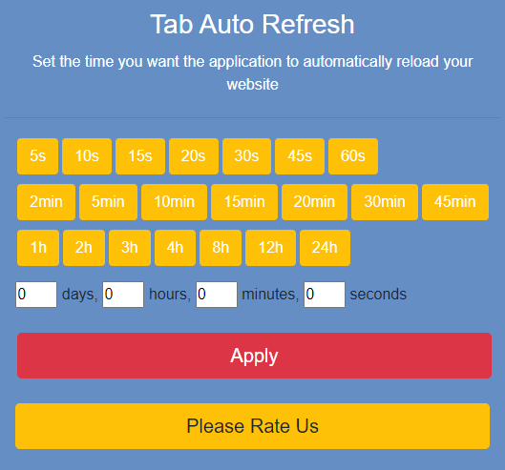This screenshot has height=470, width=505.
Task: Set refresh to 24h preset
Action: click(x=325, y=248)
